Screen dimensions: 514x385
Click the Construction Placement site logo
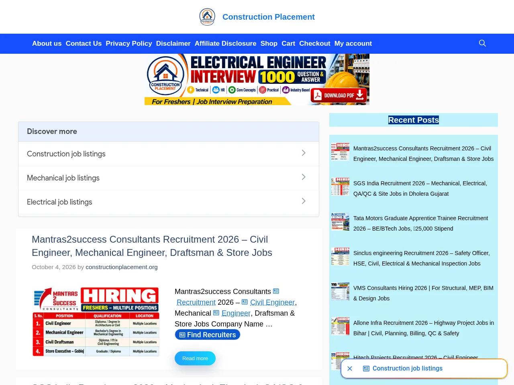click(x=207, y=17)
